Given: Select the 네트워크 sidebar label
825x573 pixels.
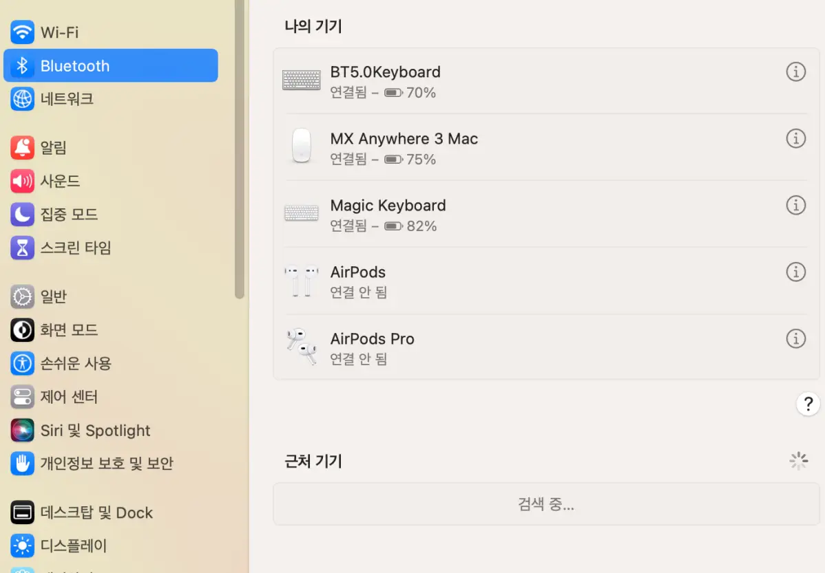Looking at the screenshot, I should click(67, 99).
